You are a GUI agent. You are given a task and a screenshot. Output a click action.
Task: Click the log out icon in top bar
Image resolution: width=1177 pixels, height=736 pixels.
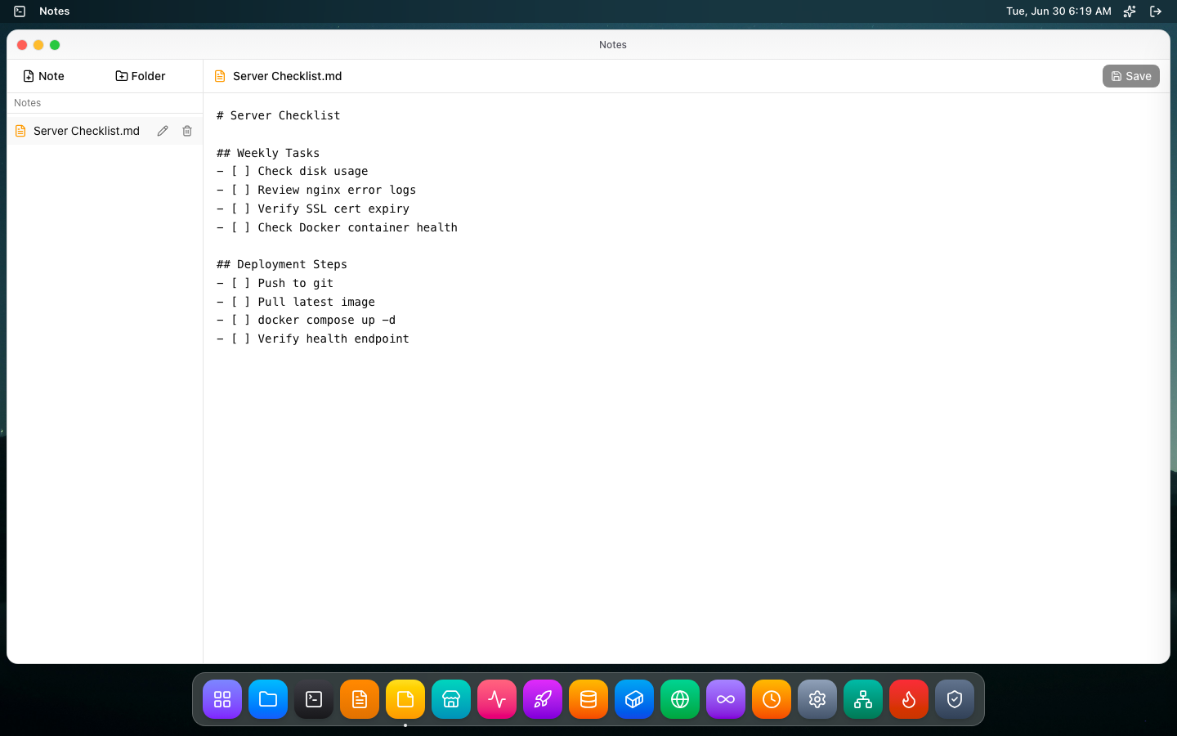tap(1156, 11)
